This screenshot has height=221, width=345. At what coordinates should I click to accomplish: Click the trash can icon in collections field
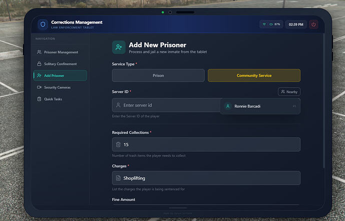[x=118, y=145]
